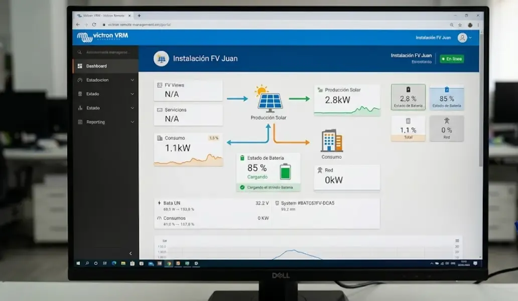The height and width of the screenshot is (301, 518).
Task: Open the browser three-dot menu
Action: (x=478, y=25)
